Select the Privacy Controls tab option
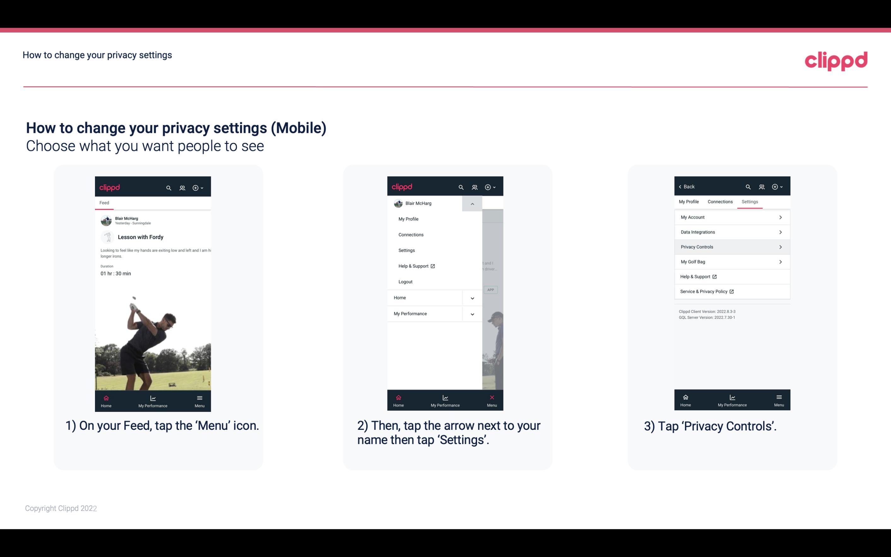Viewport: 891px width, 557px height. click(731, 246)
